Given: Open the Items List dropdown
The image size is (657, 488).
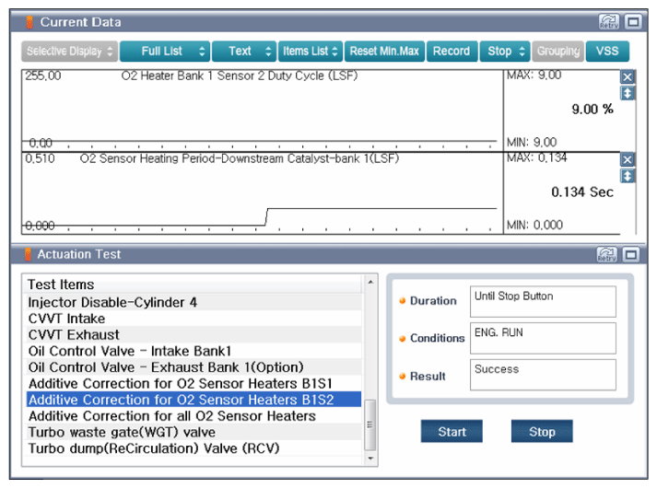Looking at the screenshot, I should (311, 52).
